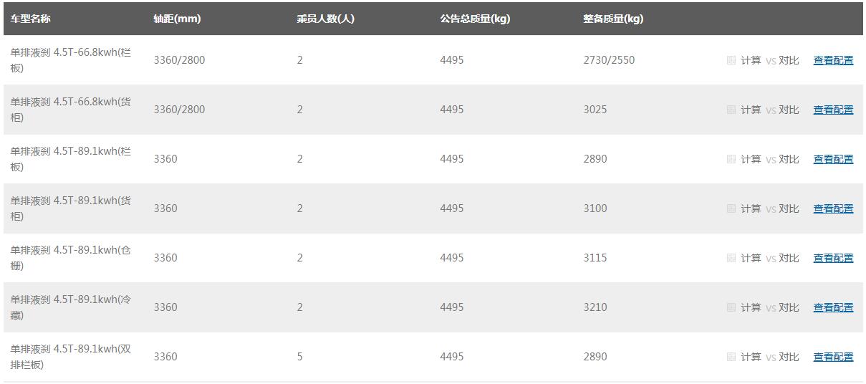Click calculator icon for 66.8kwh 栏板 row
This screenshot has height=384, width=866.
tap(731, 61)
